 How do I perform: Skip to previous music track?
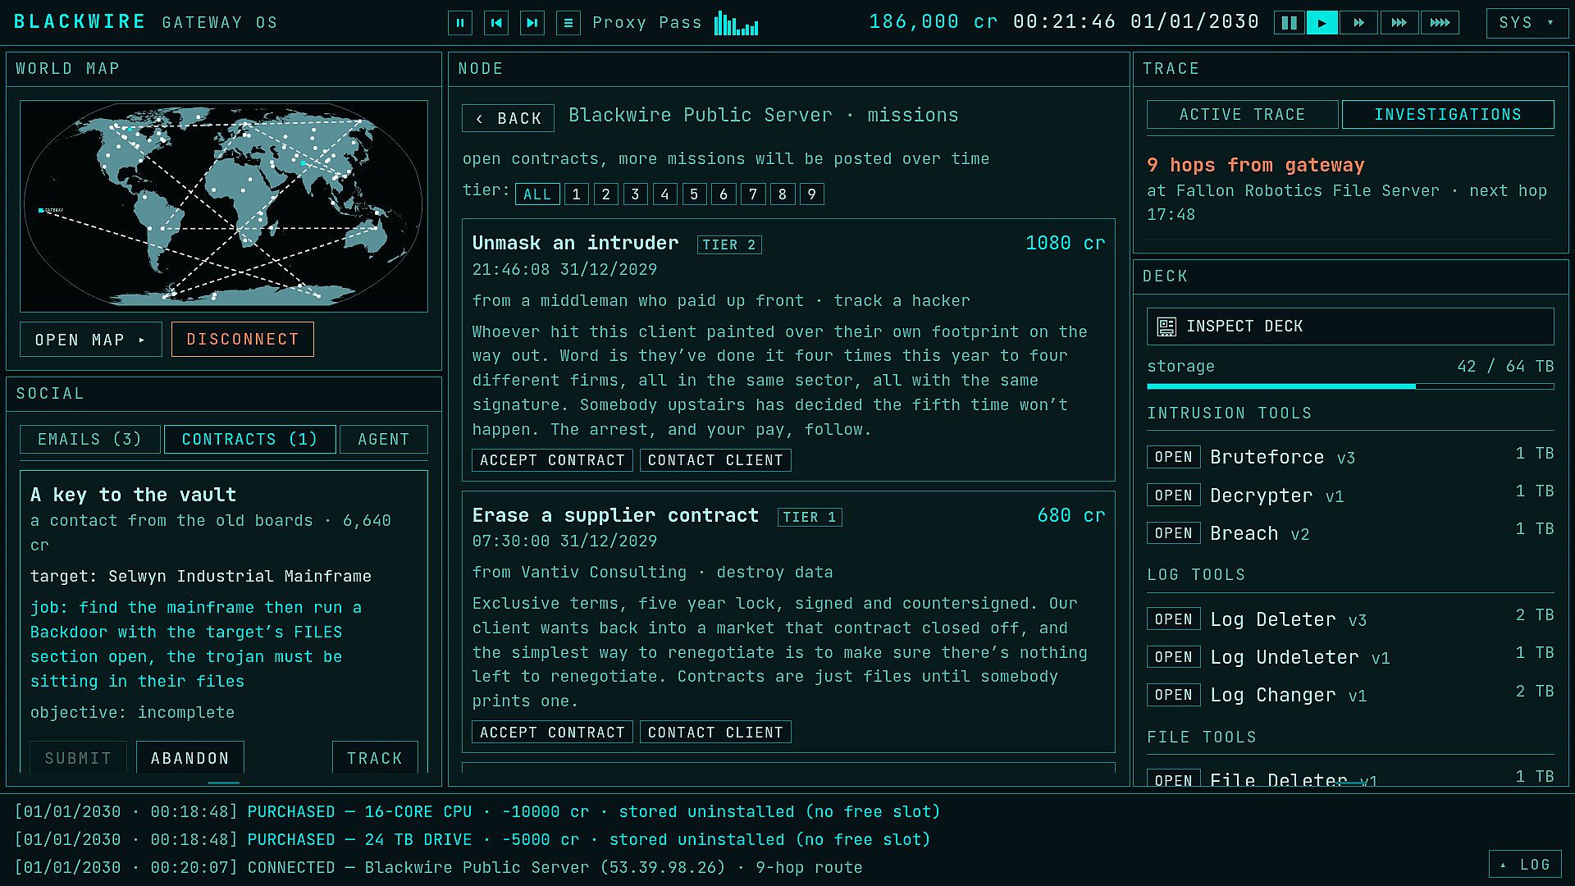(x=495, y=23)
